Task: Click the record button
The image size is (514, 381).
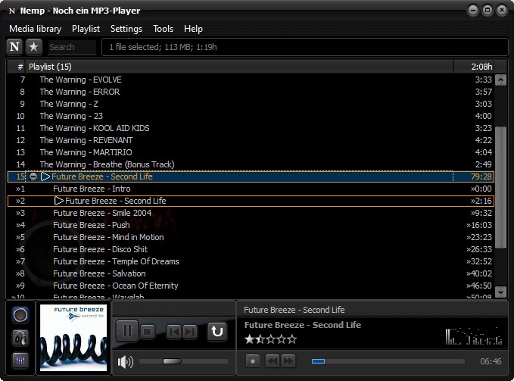Action: click(253, 361)
